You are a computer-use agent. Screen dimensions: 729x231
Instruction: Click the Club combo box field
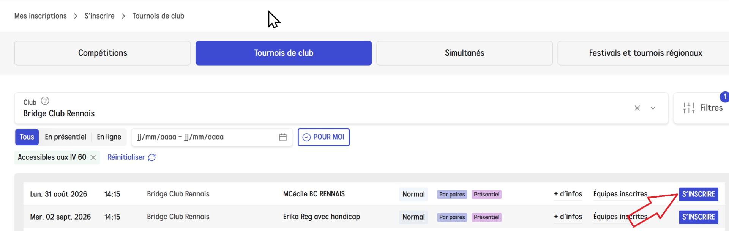click(x=341, y=108)
